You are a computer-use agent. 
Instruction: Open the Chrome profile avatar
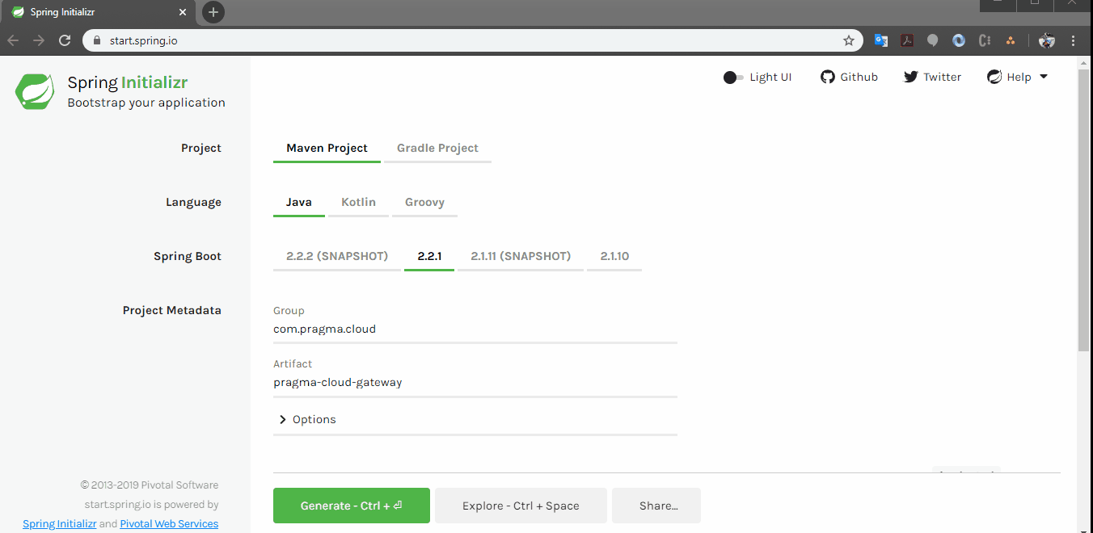coord(1046,40)
